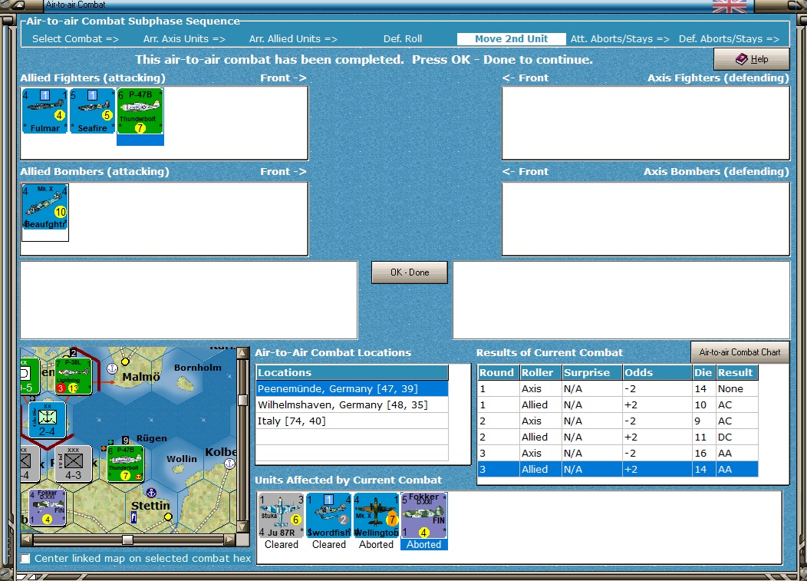Select highlighted round 3 Allied AA row
807x581 pixels.
[618, 469]
